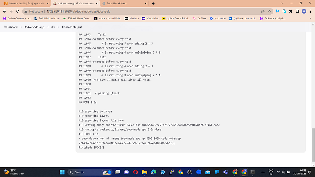This screenshot has height=177, width=315.
Task: Open the clock showing 00:53
Action: point(300,172)
